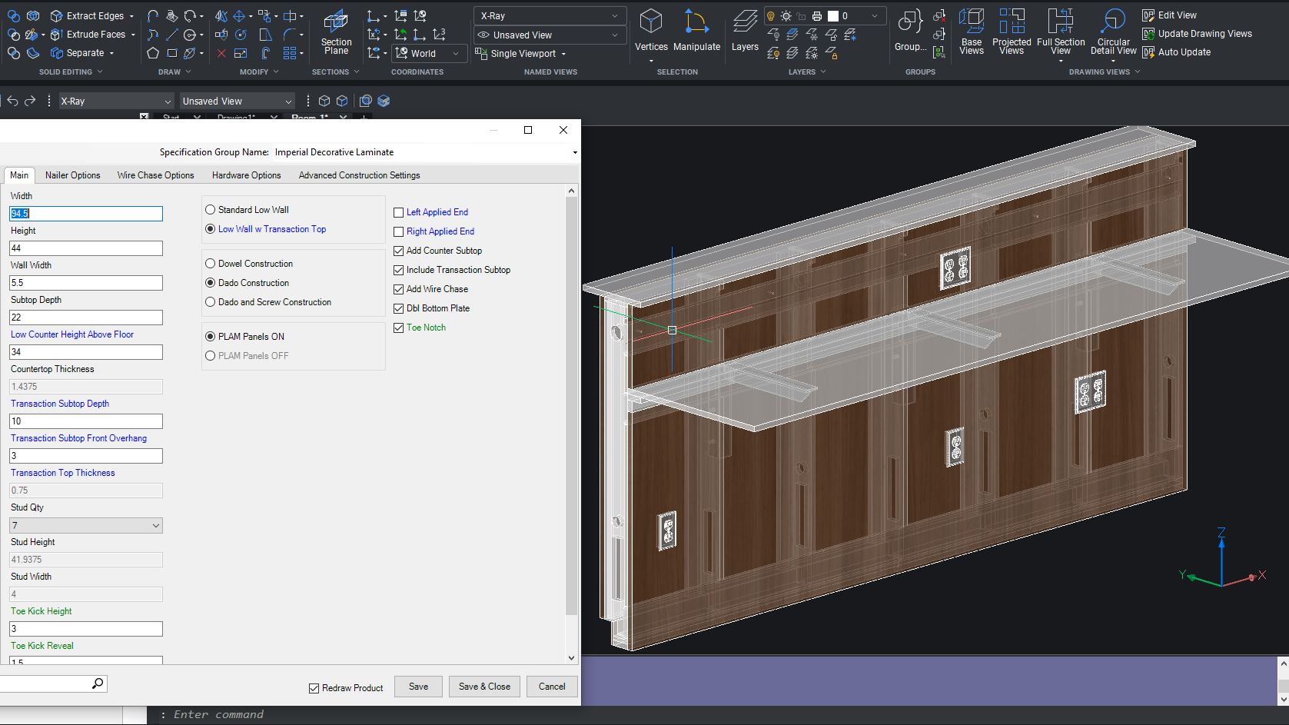Open the Hardware Options tab

pos(246,175)
